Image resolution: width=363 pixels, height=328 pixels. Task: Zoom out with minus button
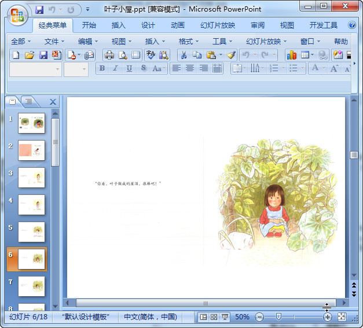coord(259,317)
